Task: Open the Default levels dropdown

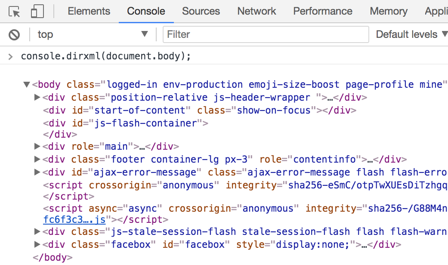Action: (x=411, y=34)
